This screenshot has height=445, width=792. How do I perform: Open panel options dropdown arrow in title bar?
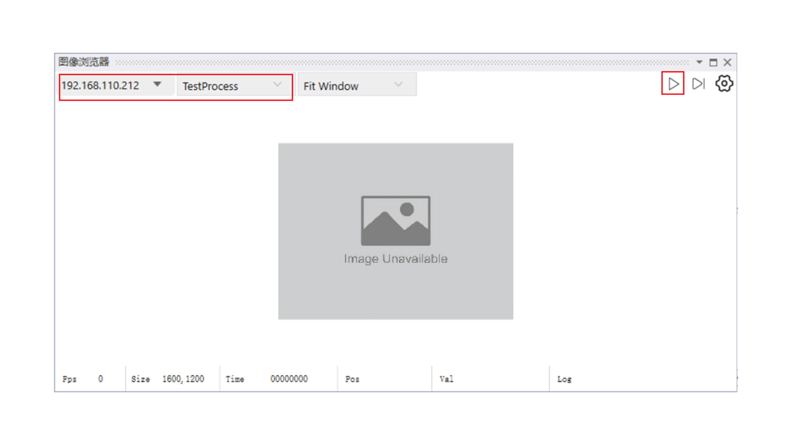[699, 62]
